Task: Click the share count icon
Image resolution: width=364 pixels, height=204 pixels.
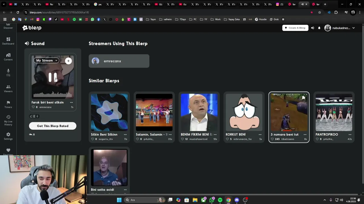Action: [31, 134]
